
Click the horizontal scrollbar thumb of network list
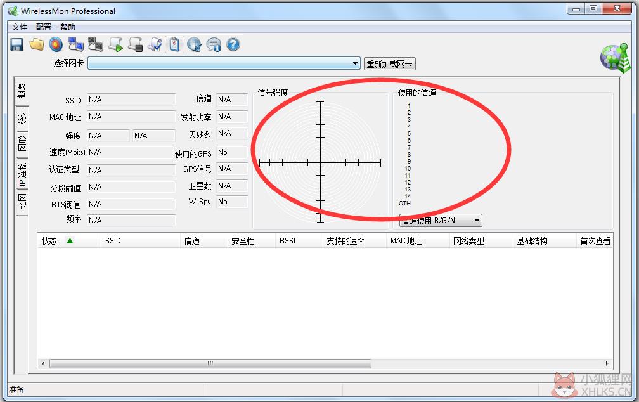pos(210,363)
